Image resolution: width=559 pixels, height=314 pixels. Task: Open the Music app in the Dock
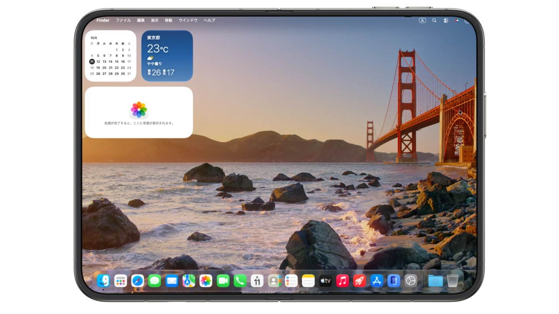click(x=342, y=281)
